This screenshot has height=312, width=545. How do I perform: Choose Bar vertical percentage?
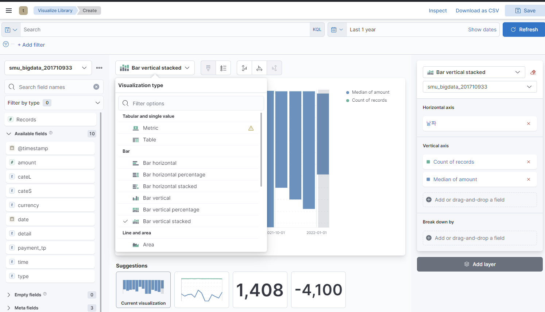[x=188, y=210]
